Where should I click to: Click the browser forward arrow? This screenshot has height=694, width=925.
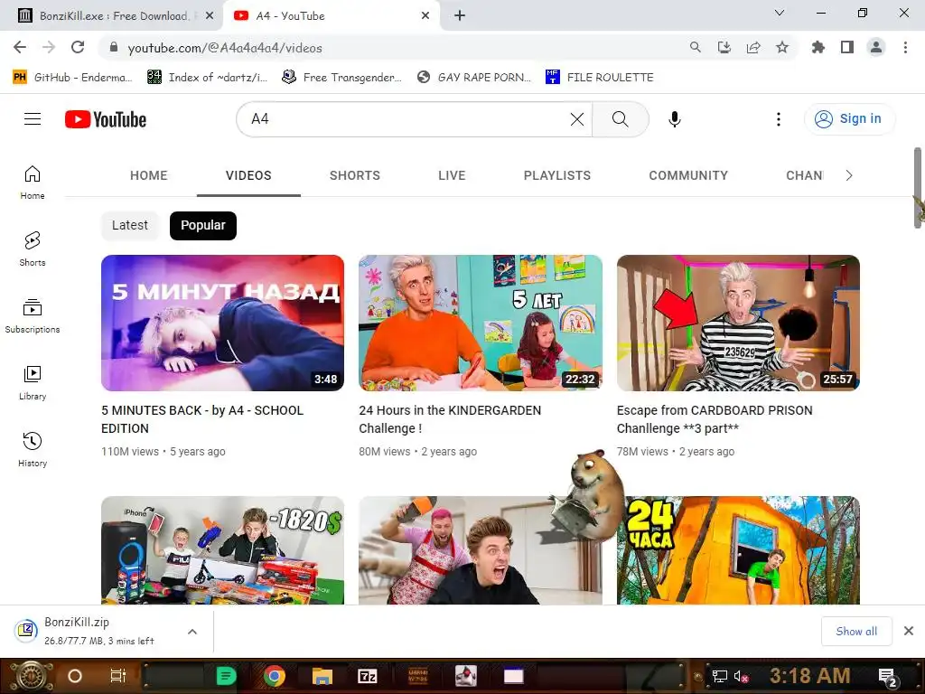point(49,48)
